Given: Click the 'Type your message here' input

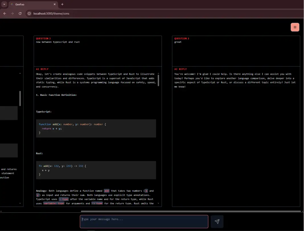Looking at the screenshot, I should 144,221.
